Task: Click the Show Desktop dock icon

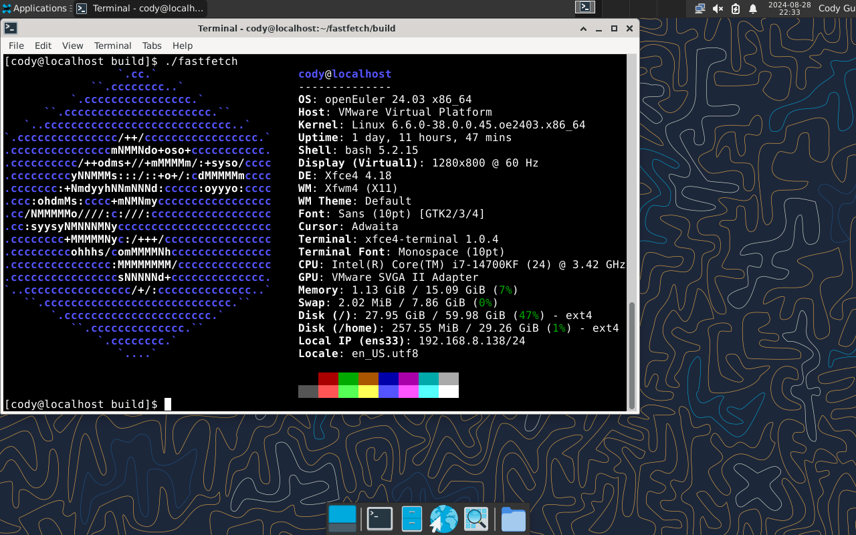Action: pyautogui.click(x=342, y=519)
